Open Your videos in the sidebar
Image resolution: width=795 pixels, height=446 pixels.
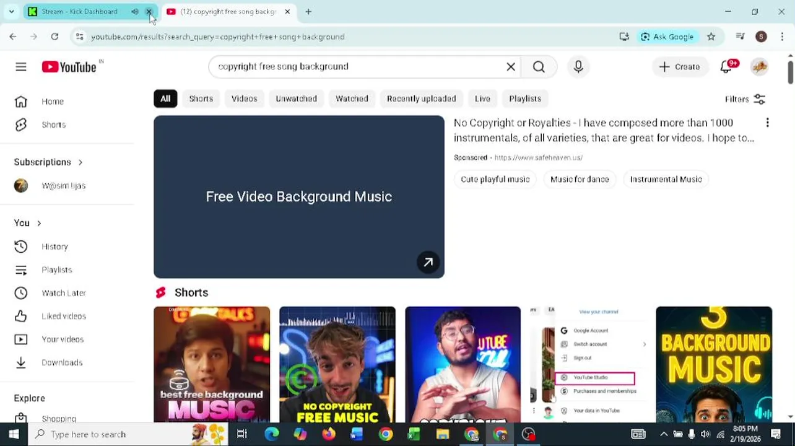[x=67, y=339]
